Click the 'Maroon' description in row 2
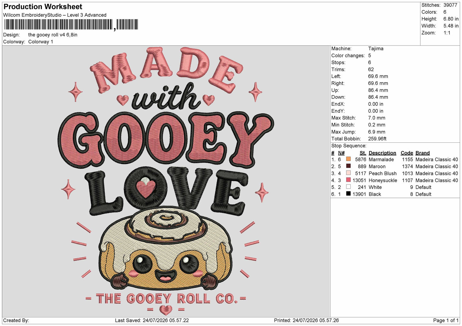Screen dimensions: 462x326 coord(377,167)
